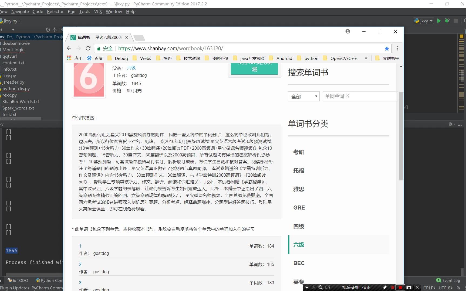This screenshot has height=291, width=466.
Task: Open unit 1 of the wordbook
Action: pyautogui.click(x=80, y=246)
